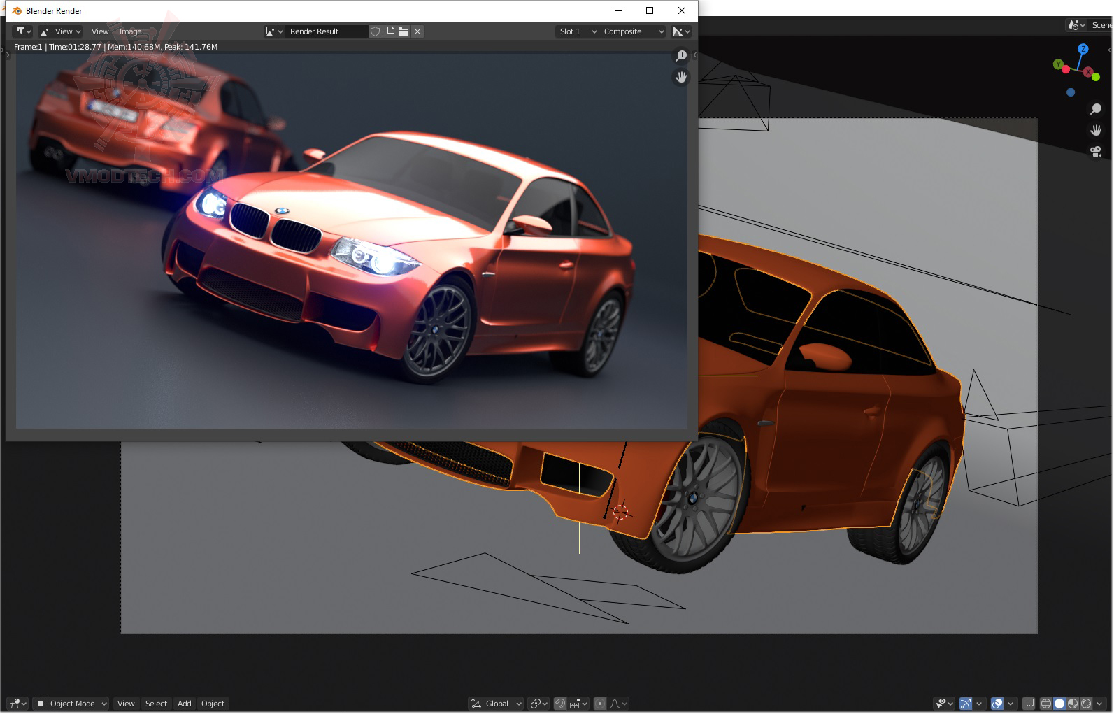This screenshot has height=714, width=1114.
Task: Click the Render Result name field
Action: 327,31
